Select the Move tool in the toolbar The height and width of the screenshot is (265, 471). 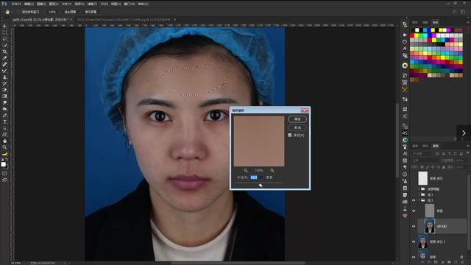(x=4, y=26)
